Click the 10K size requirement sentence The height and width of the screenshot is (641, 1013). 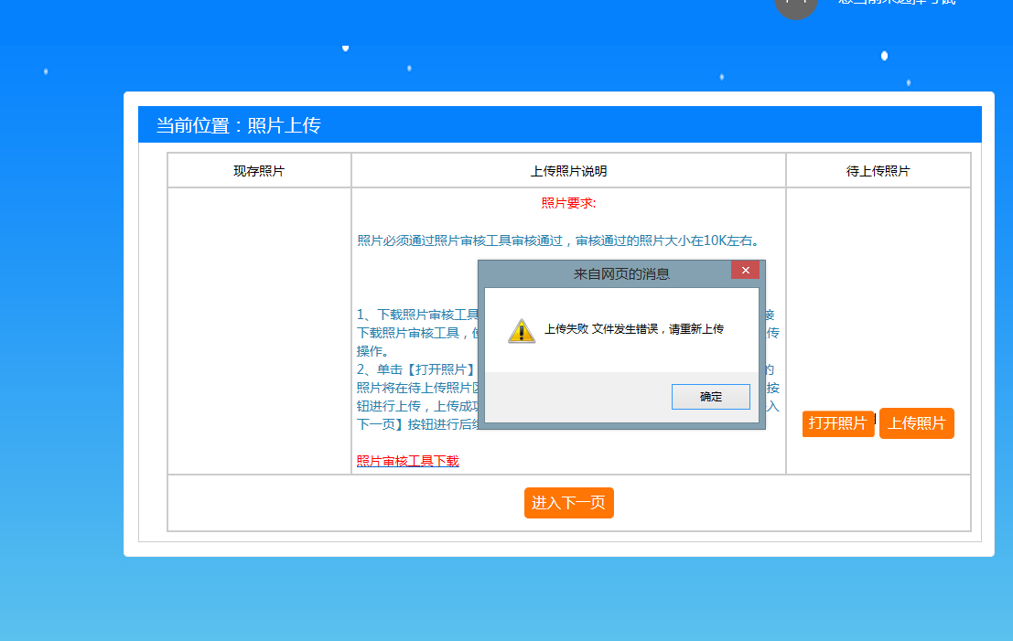559,240
